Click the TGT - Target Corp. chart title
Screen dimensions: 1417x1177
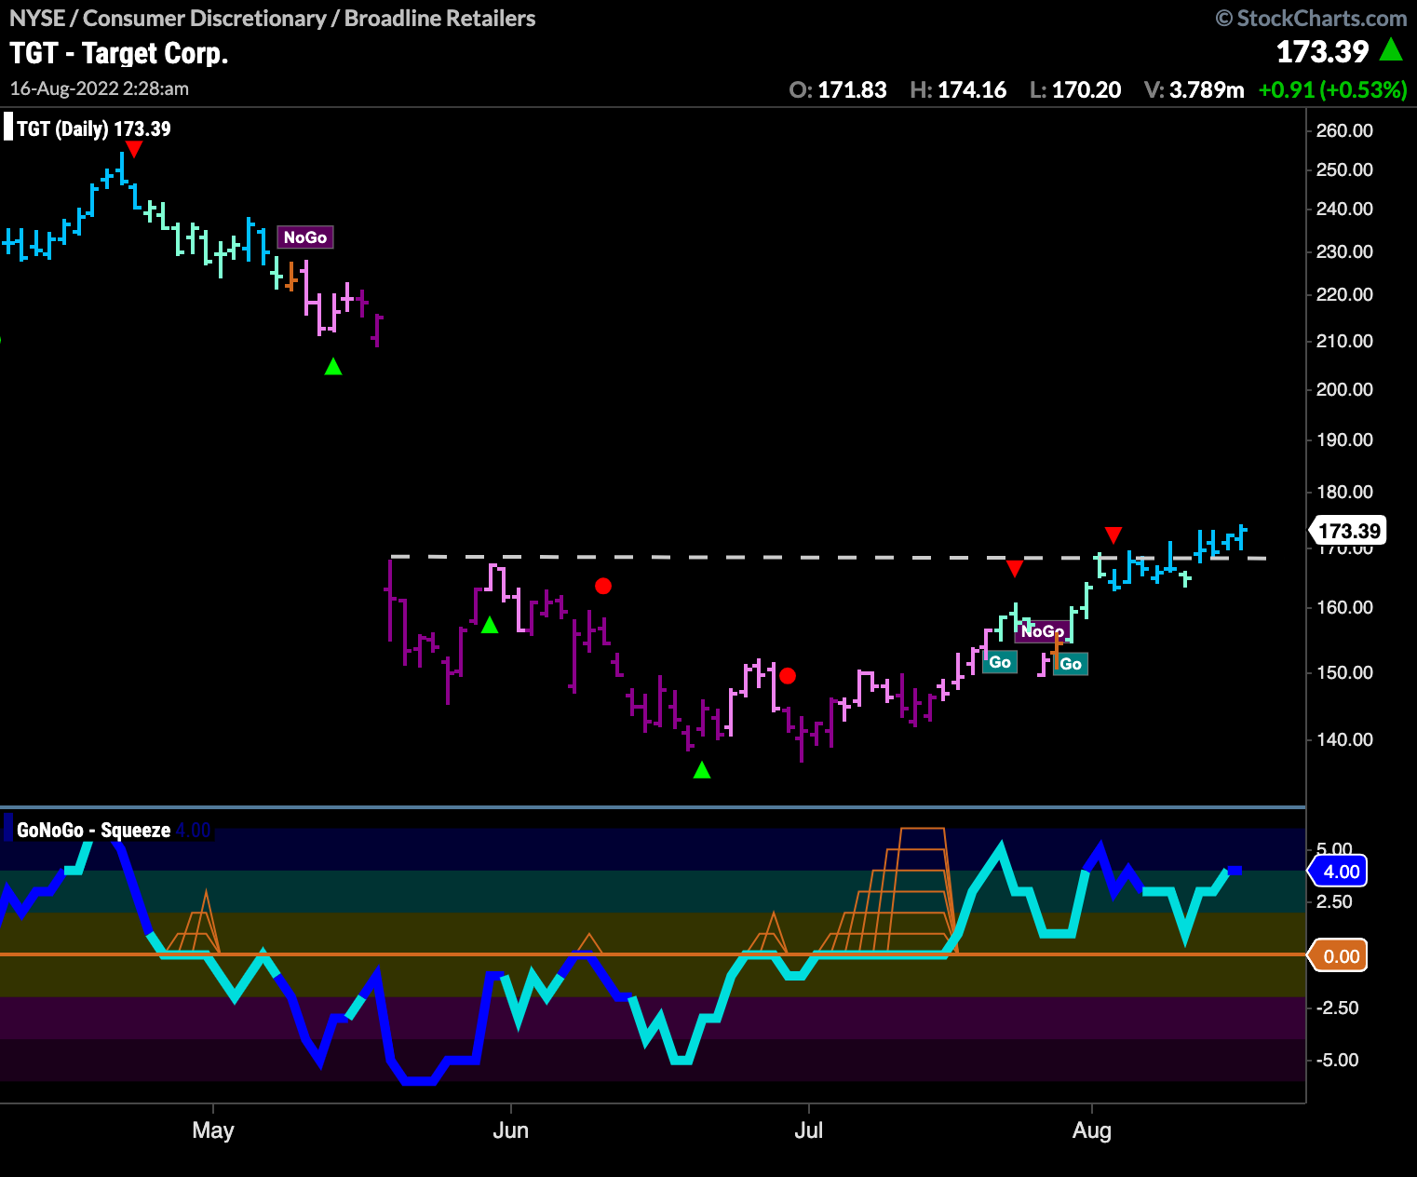[119, 53]
